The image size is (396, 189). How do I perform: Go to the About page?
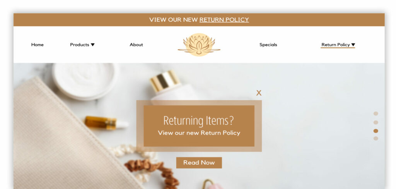[137, 45]
